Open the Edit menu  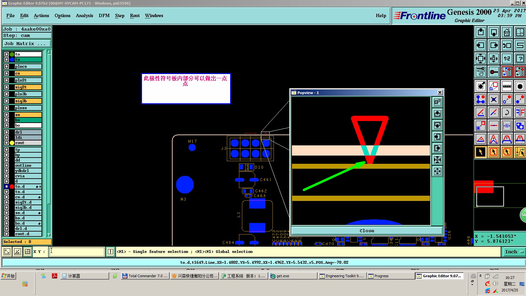24,15
